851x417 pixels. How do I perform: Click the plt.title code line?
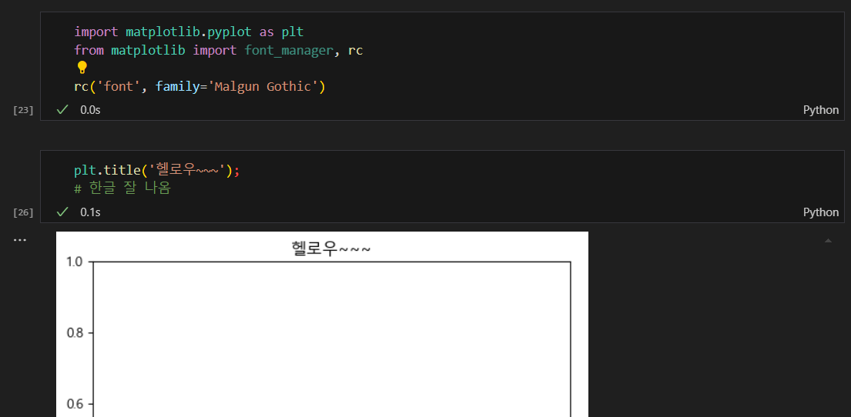(x=157, y=171)
